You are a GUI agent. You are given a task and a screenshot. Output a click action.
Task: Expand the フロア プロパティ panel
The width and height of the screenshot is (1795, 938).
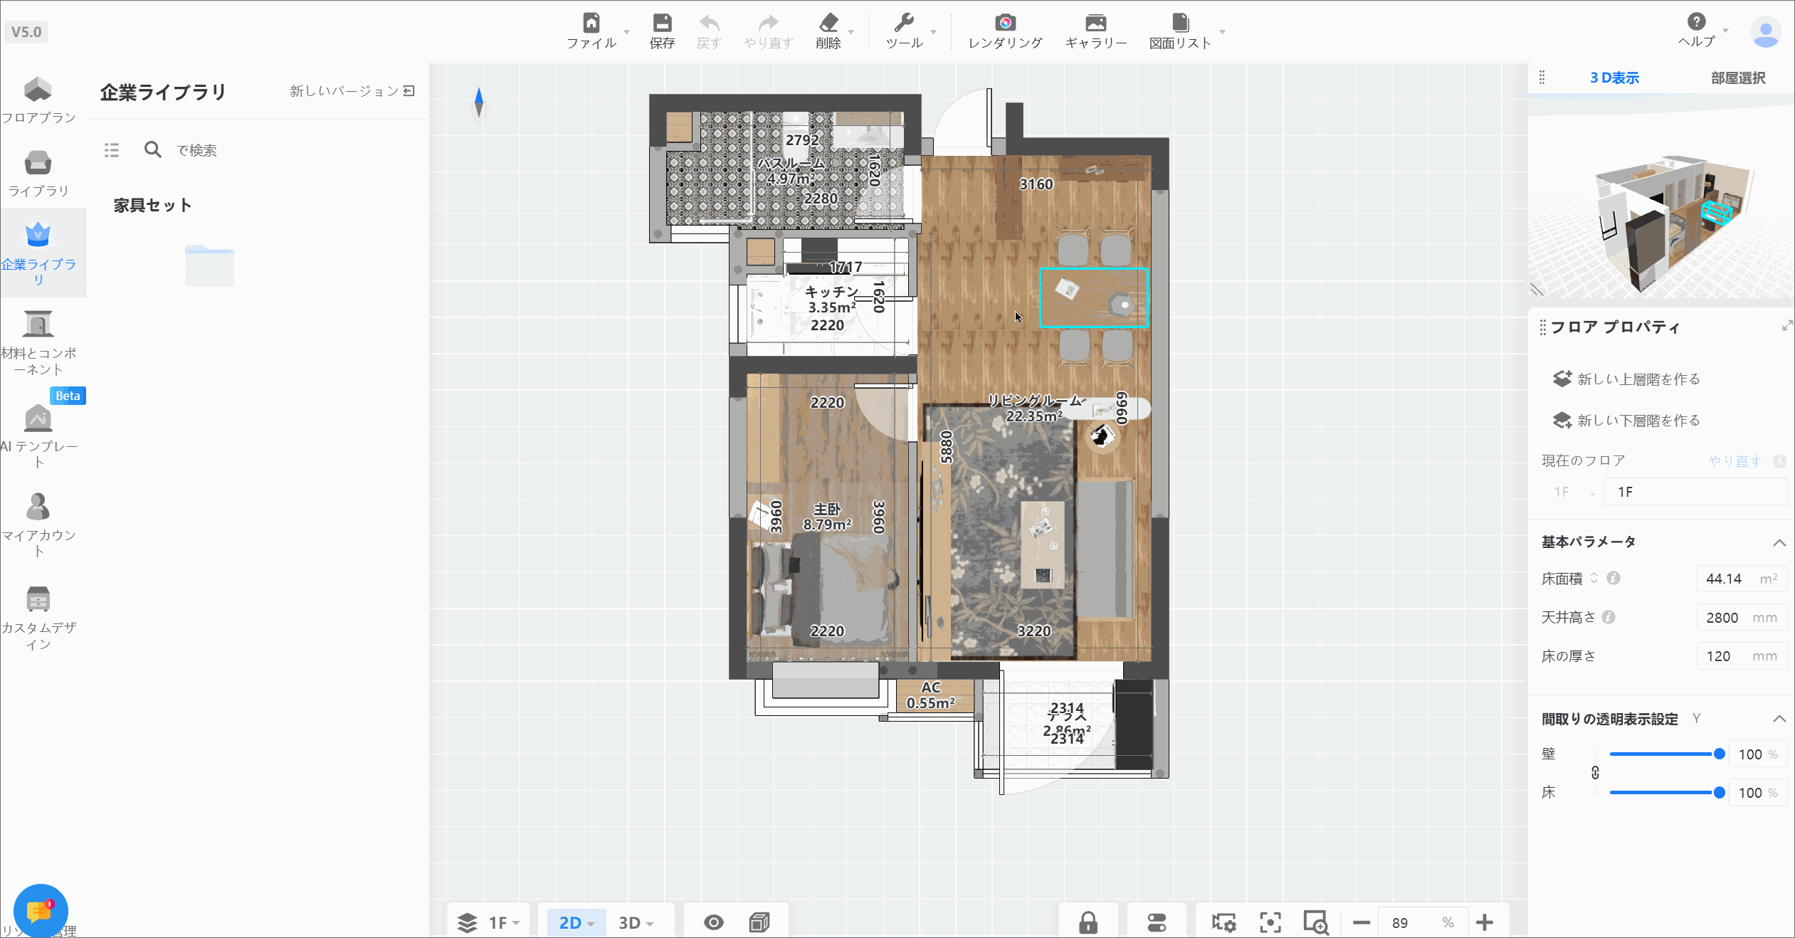pos(1786,326)
